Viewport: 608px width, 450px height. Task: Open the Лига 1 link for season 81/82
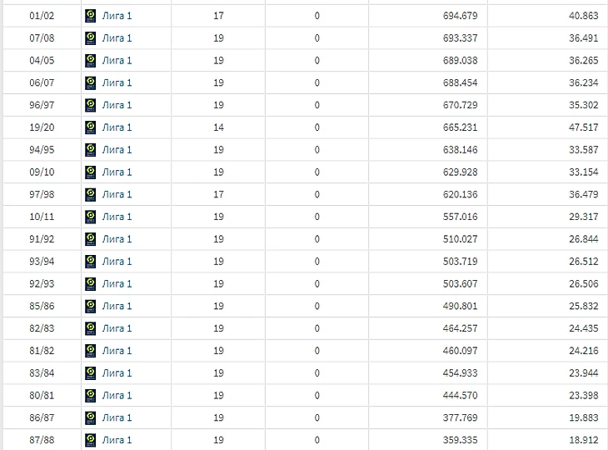117,351
